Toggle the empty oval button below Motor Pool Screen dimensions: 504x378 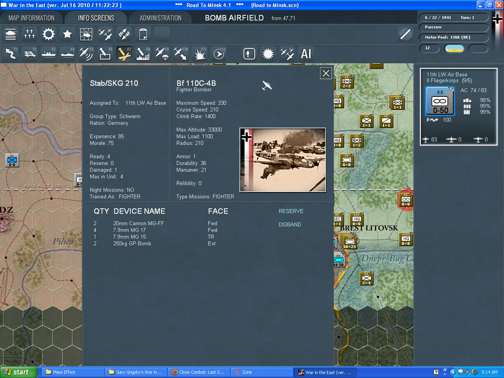coord(478,48)
